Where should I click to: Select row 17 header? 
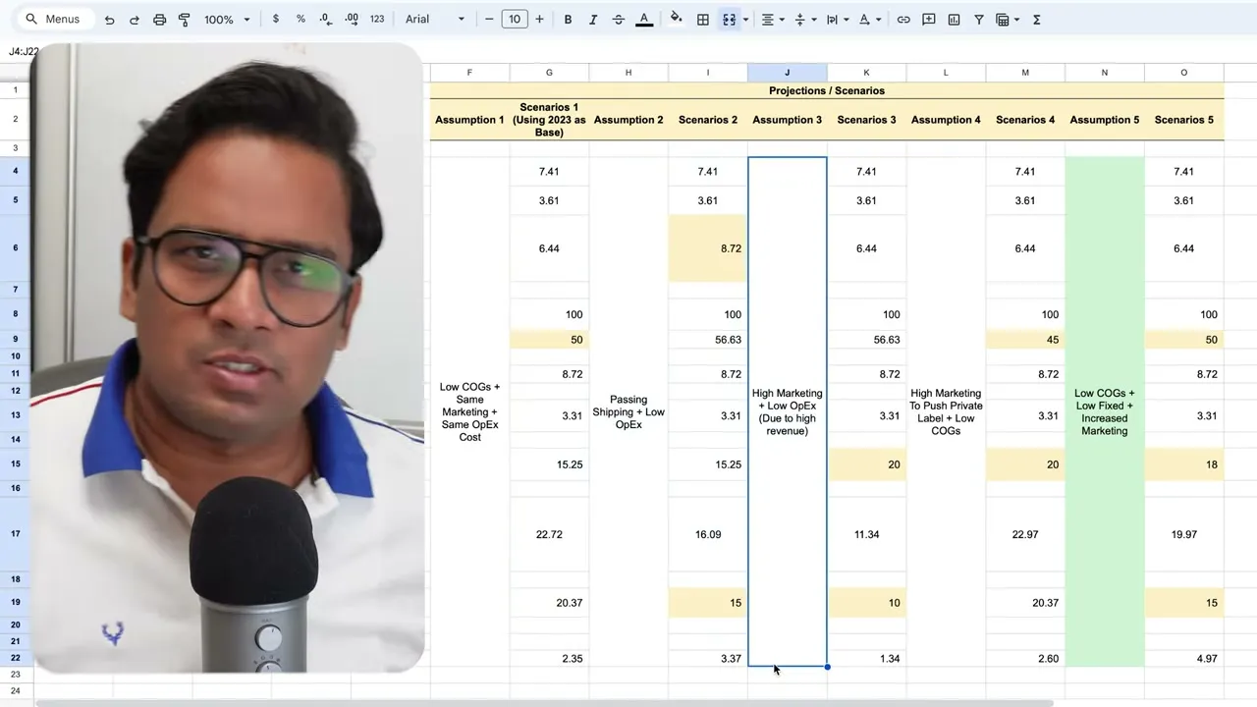coord(16,534)
